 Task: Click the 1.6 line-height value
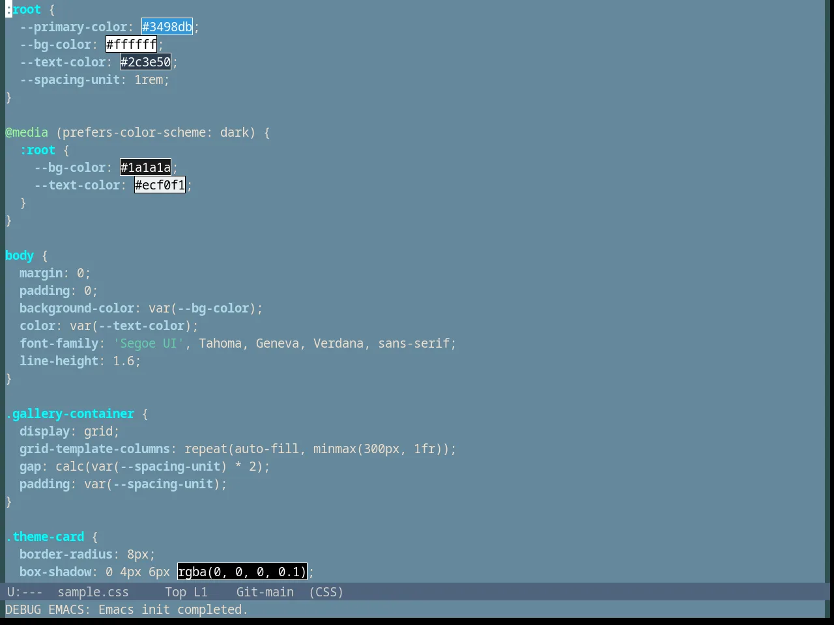(x=123, y=361)
